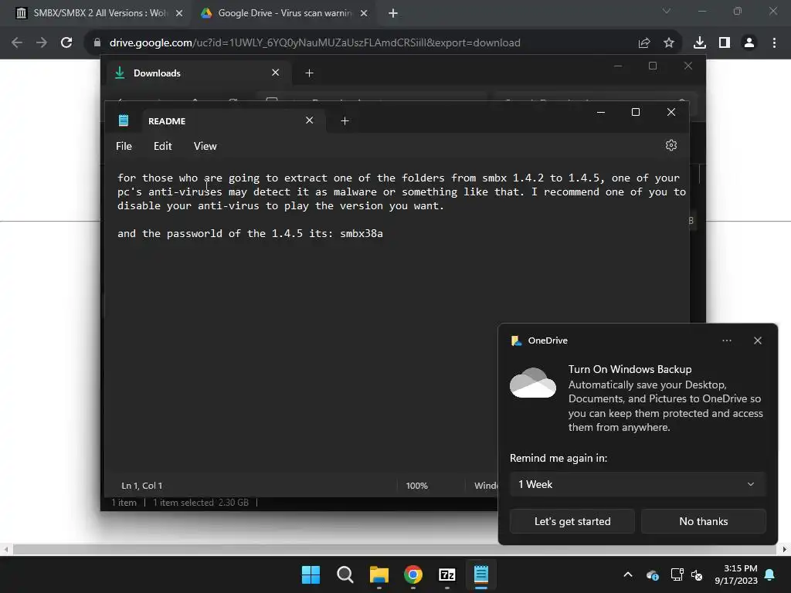Share this page from the address bar
The width and height of the screenshot is (791, 593).
click(x=644, y=43)
